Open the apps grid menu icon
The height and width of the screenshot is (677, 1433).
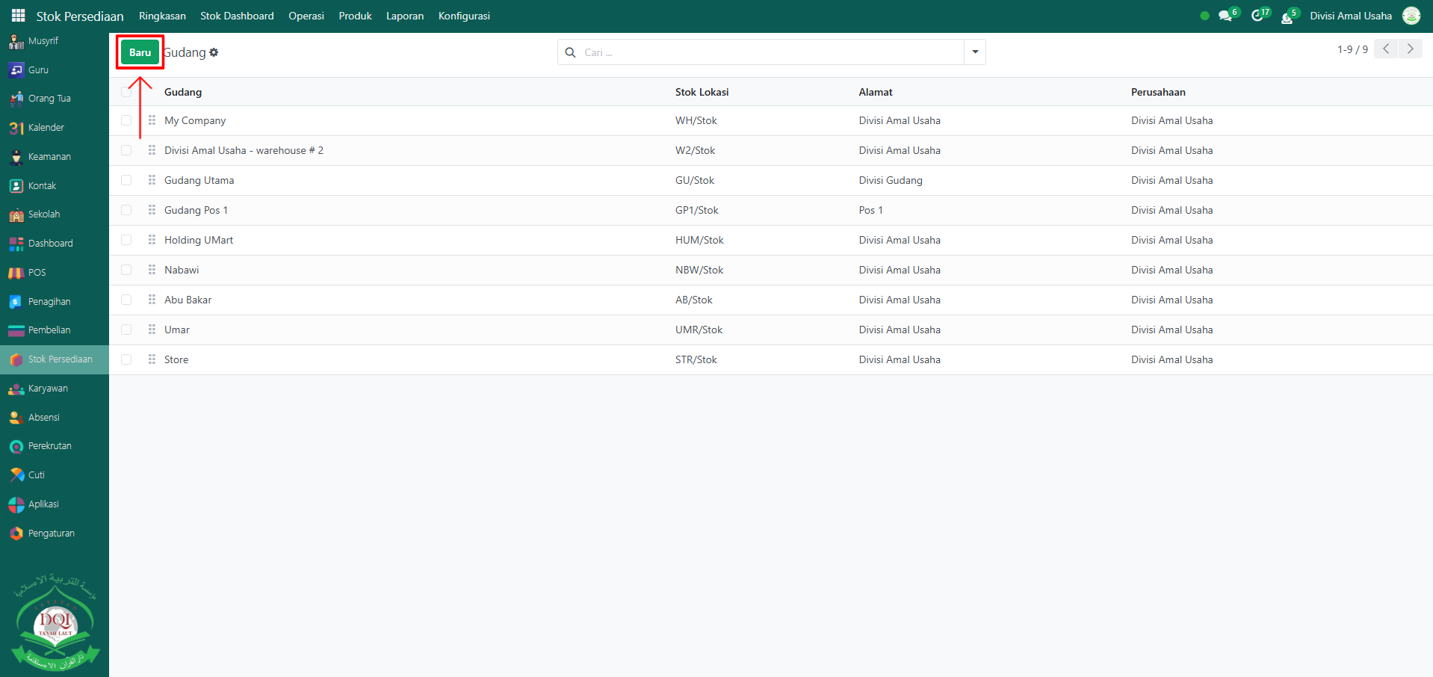pos(18,16)
